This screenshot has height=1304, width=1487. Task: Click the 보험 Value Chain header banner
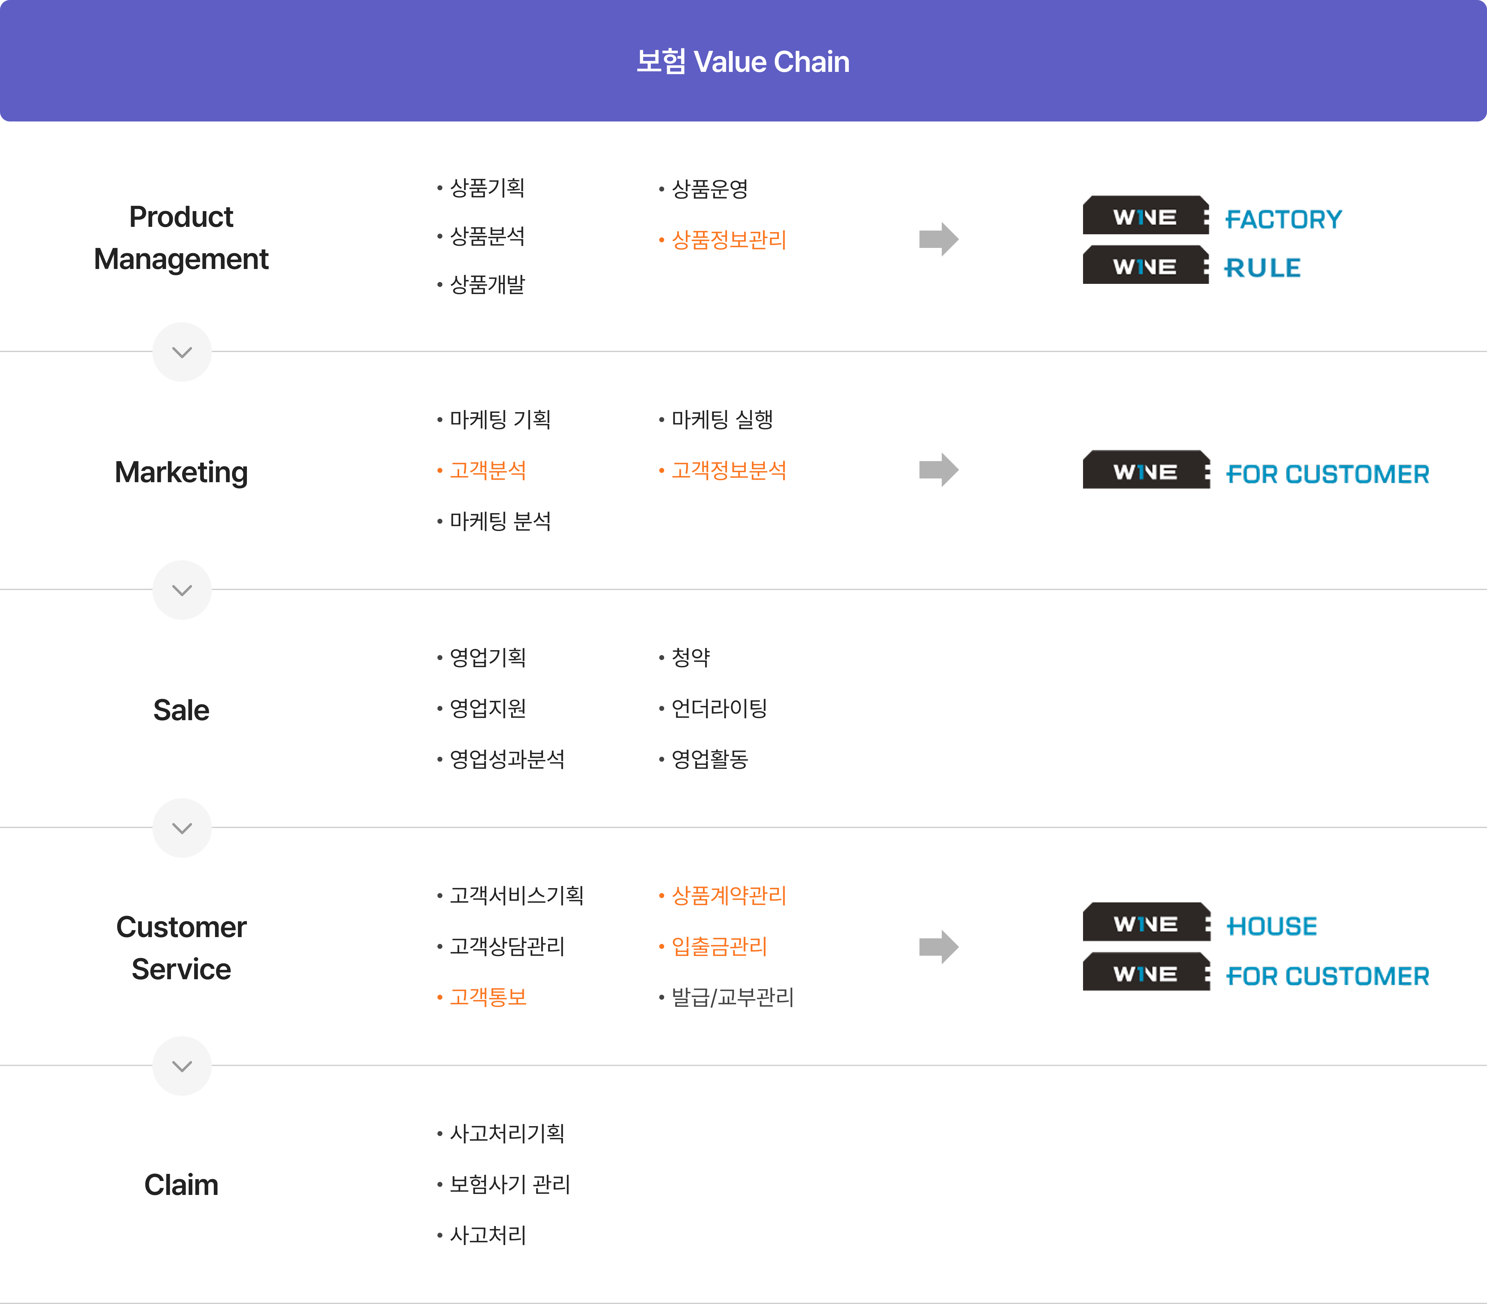tap(743, 61)
